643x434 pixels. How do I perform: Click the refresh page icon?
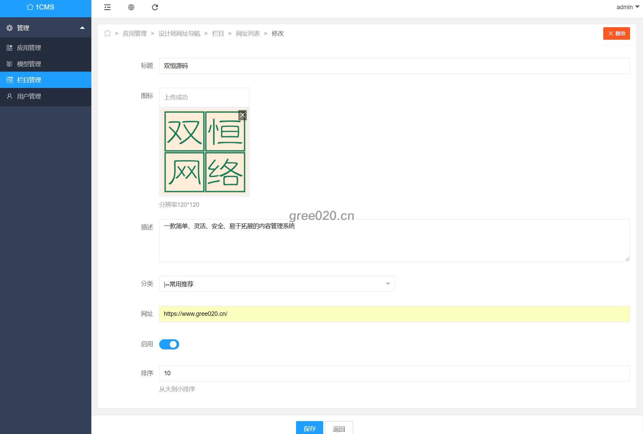tap(155, 7)
